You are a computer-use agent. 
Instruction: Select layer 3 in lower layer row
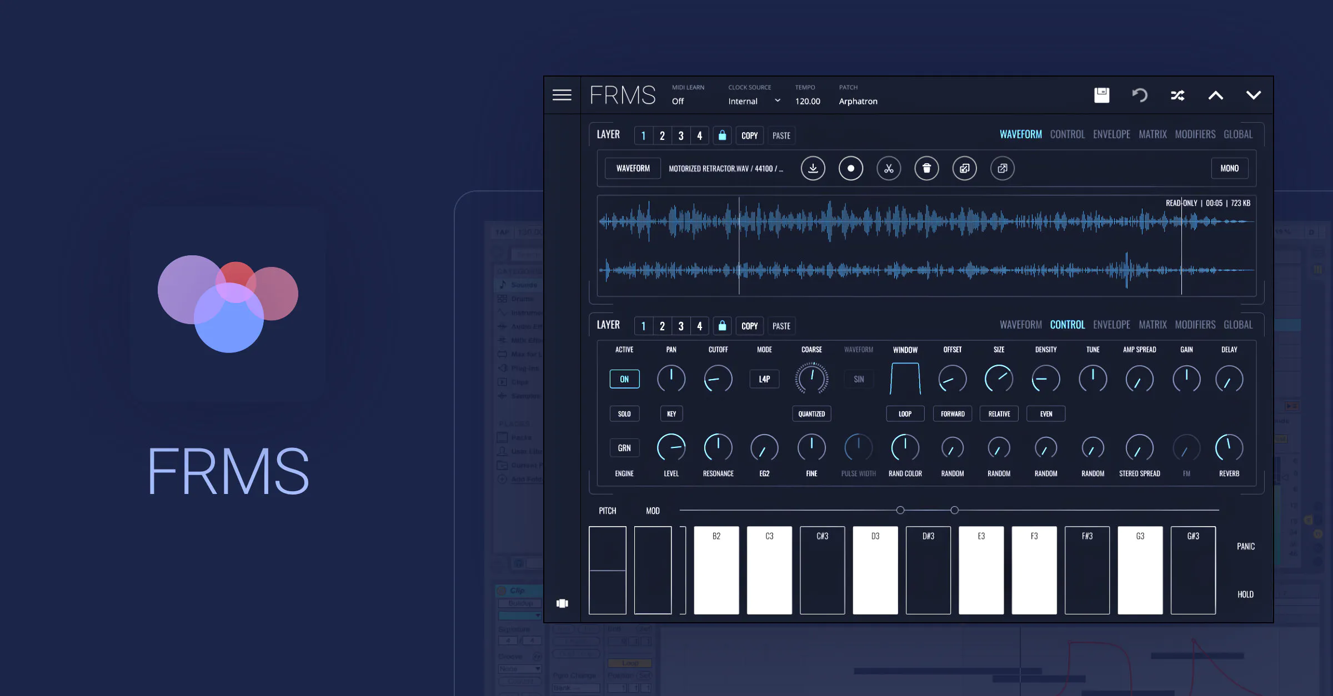681,326
